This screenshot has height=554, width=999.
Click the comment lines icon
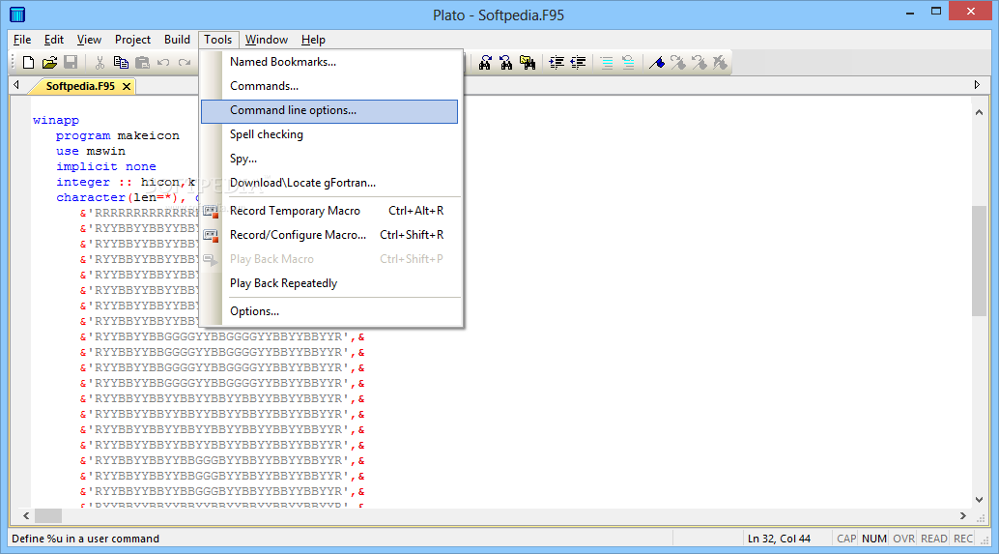click(607, 63)
